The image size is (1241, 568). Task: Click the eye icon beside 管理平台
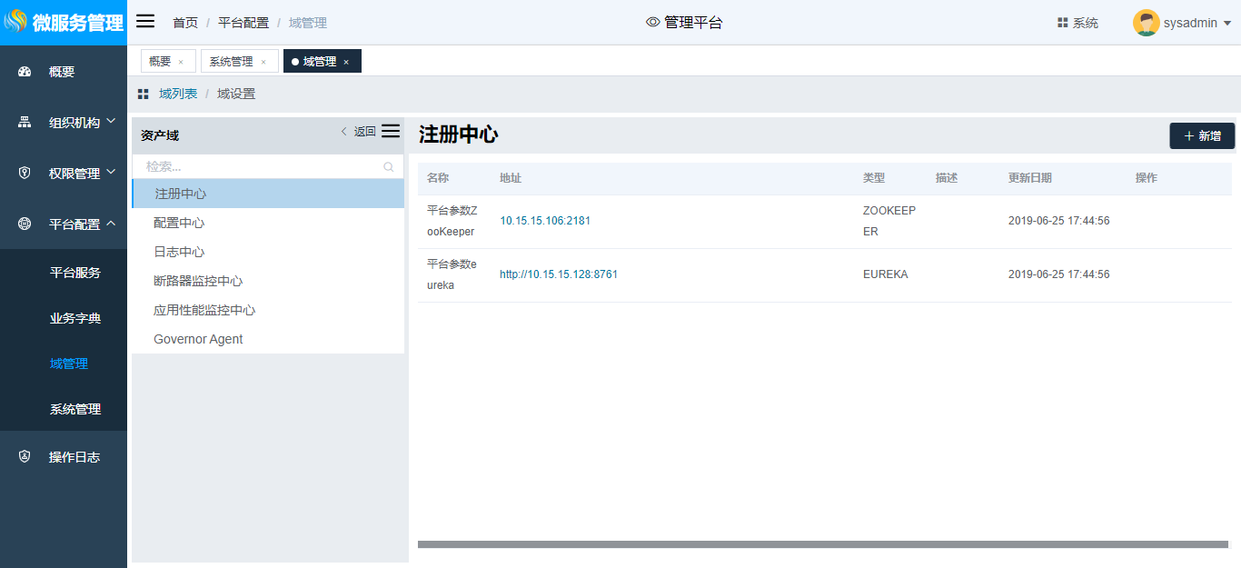[652, 23]
